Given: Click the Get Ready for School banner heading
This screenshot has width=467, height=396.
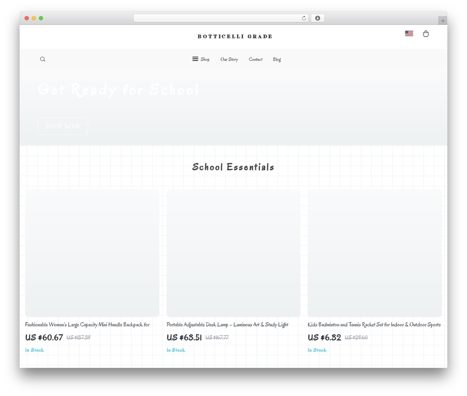Looking at the screenshot, I should tap(118, 90).
